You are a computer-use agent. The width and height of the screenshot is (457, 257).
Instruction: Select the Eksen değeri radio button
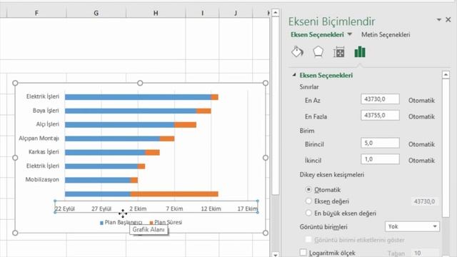click(308, 201)
